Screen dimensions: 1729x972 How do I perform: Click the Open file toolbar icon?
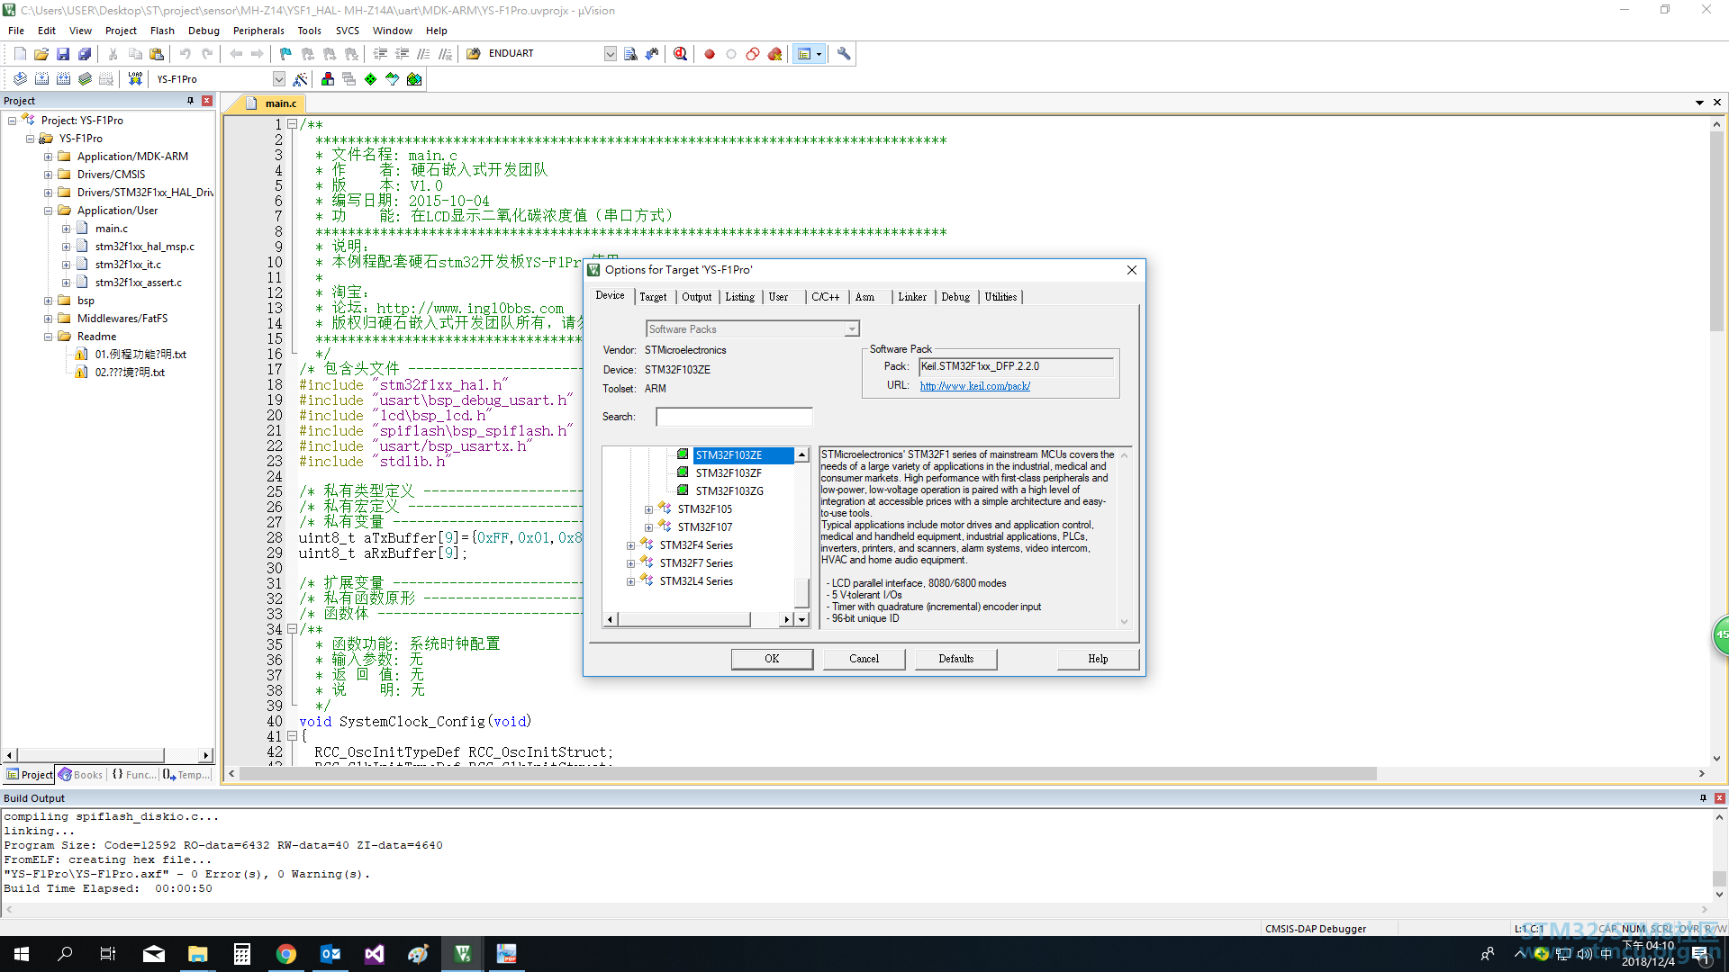tap(41, 54)
